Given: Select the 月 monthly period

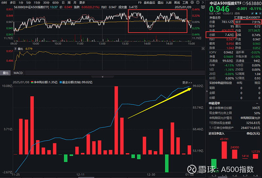Looking at the screenshot, I should click(x=75, y=3).
